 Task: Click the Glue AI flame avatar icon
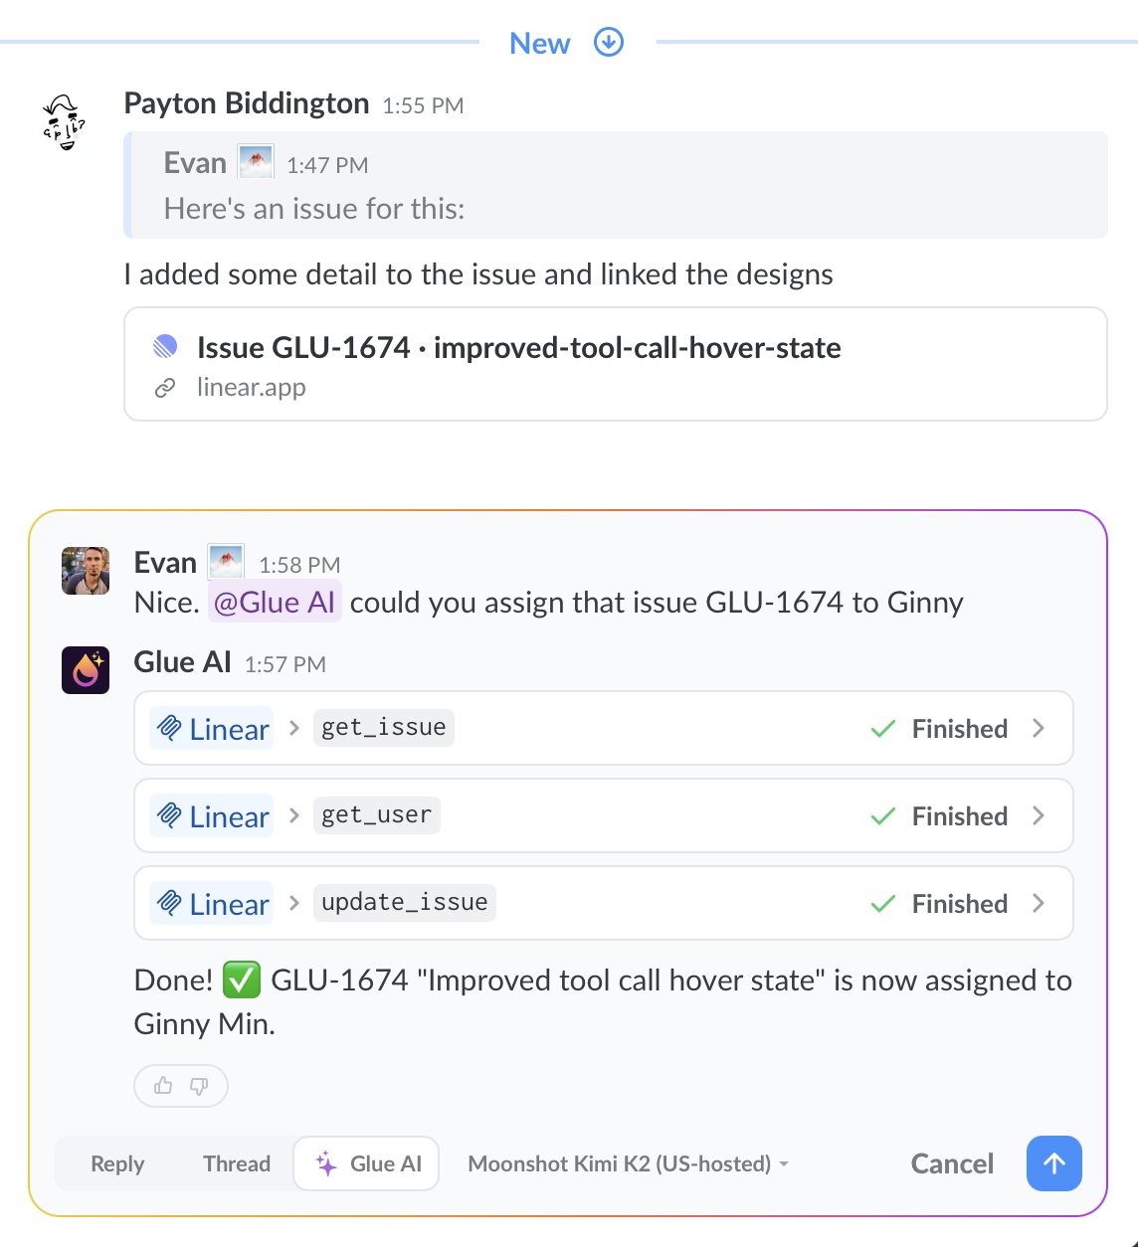pos(86,669)
